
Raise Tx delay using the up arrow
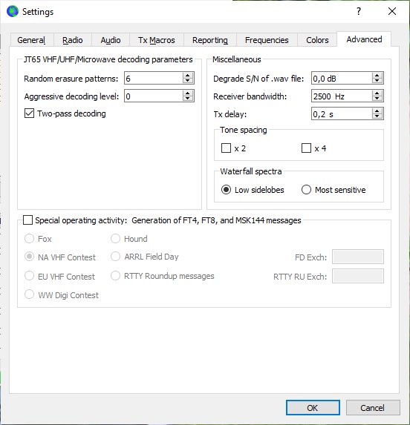pos(377,111)
